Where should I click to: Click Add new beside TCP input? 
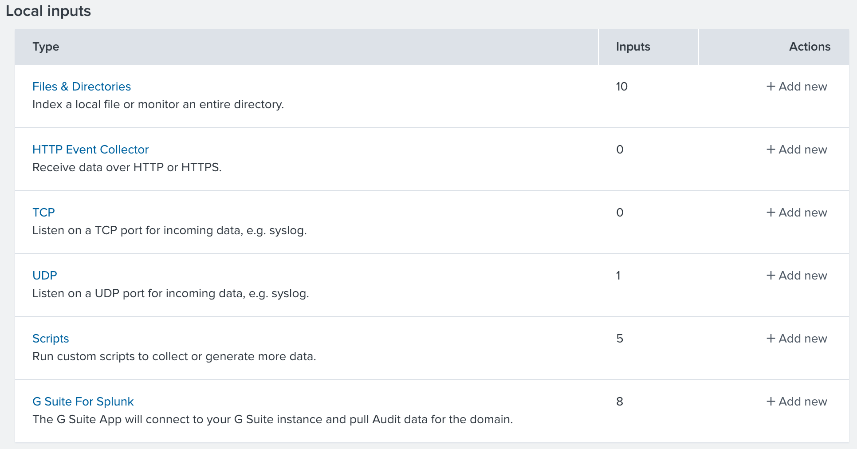[796, 213]
